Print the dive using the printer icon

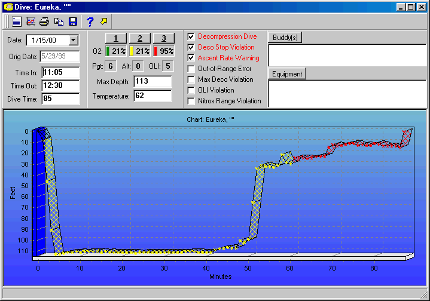coord(45,21)
